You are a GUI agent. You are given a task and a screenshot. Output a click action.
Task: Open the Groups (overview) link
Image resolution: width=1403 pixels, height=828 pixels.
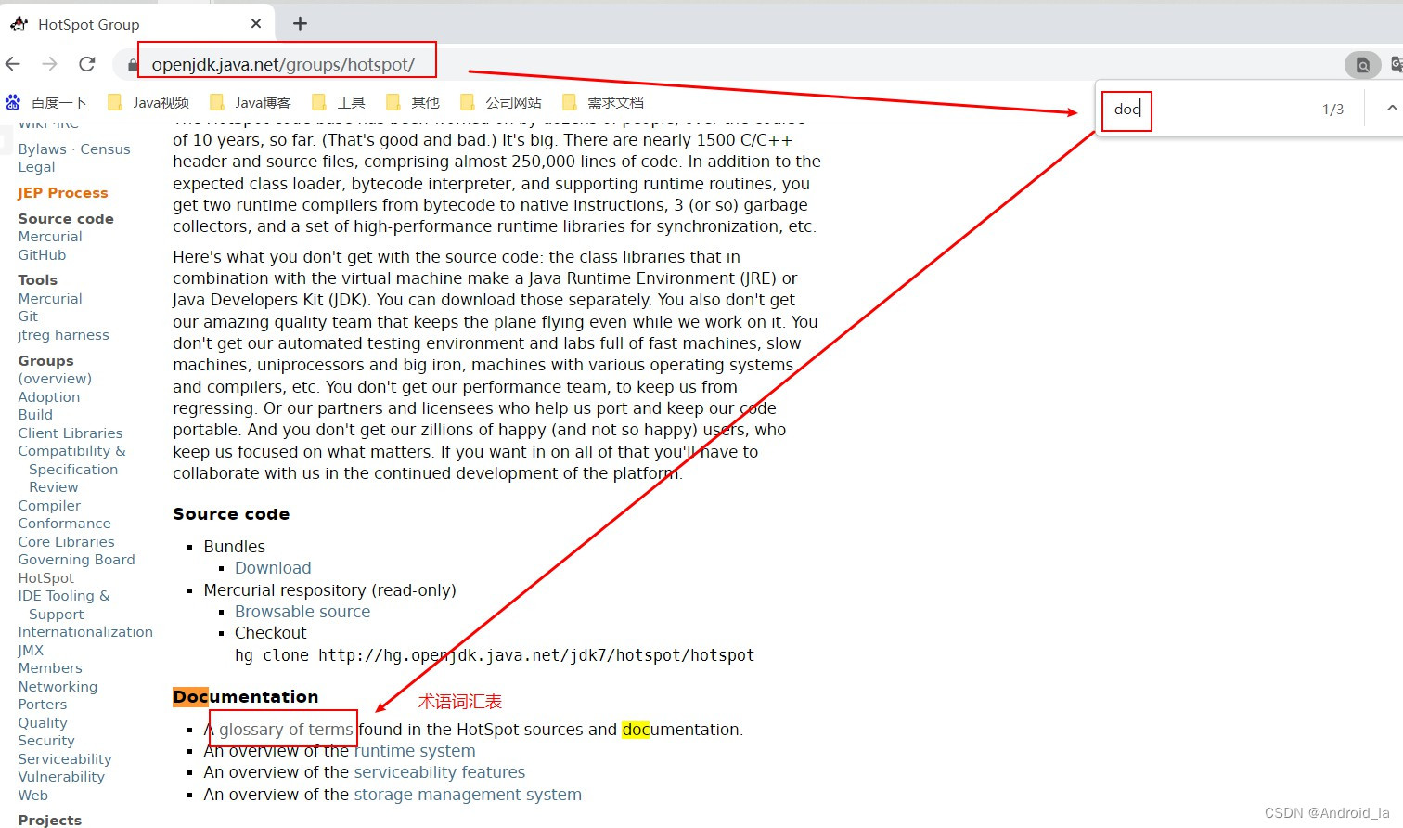[55, 379]
